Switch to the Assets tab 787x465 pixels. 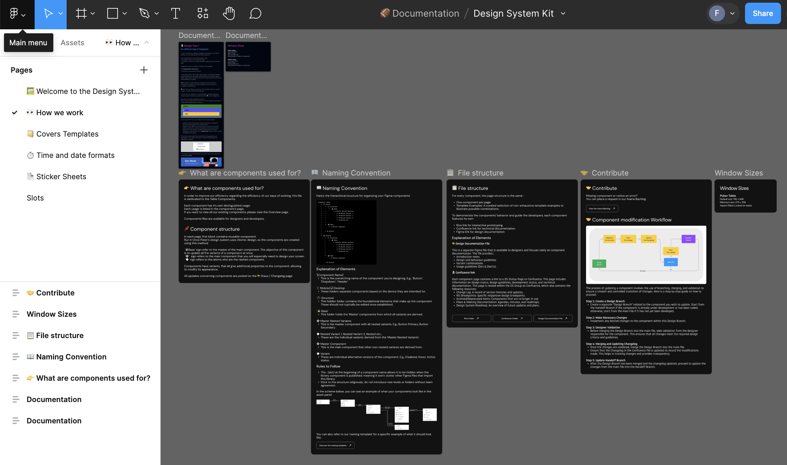coord(72,43)
